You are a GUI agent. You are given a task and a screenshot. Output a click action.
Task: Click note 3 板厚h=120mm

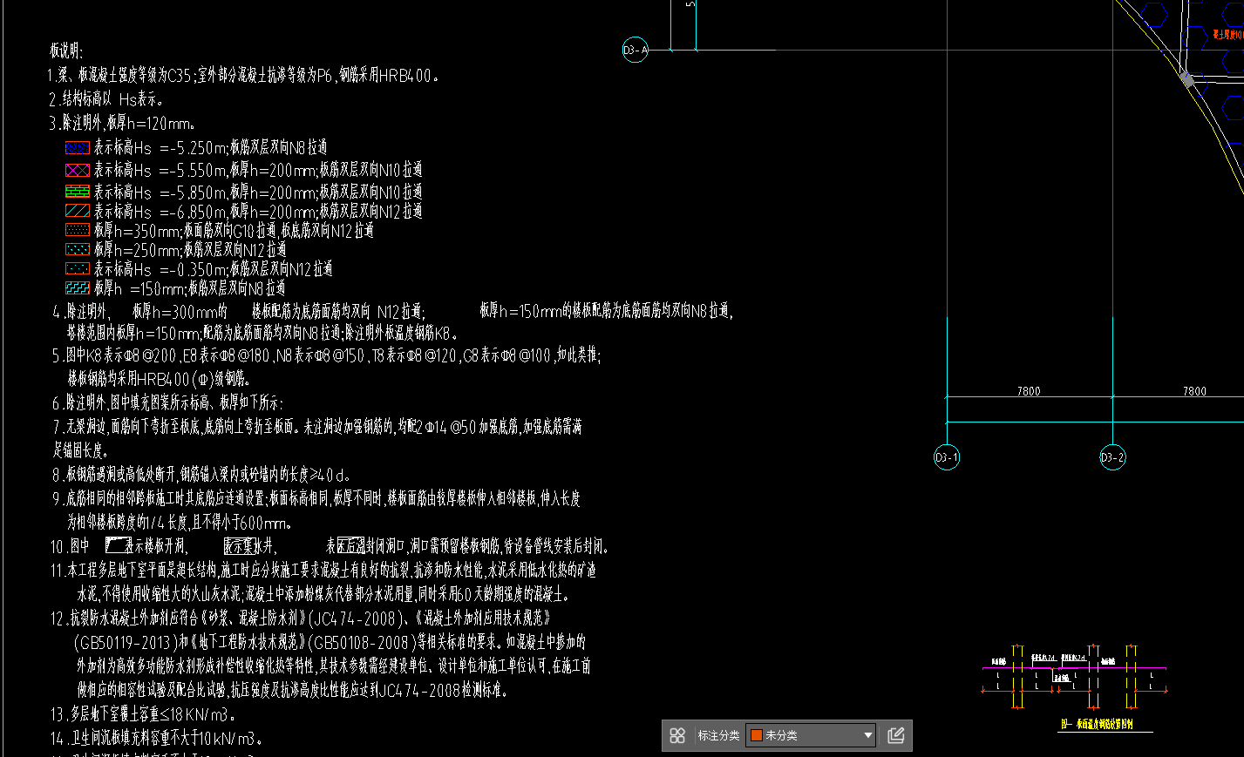122,123
